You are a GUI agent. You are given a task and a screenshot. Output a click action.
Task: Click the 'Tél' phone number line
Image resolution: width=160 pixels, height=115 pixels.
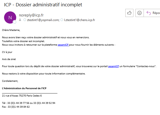(28, 103)
